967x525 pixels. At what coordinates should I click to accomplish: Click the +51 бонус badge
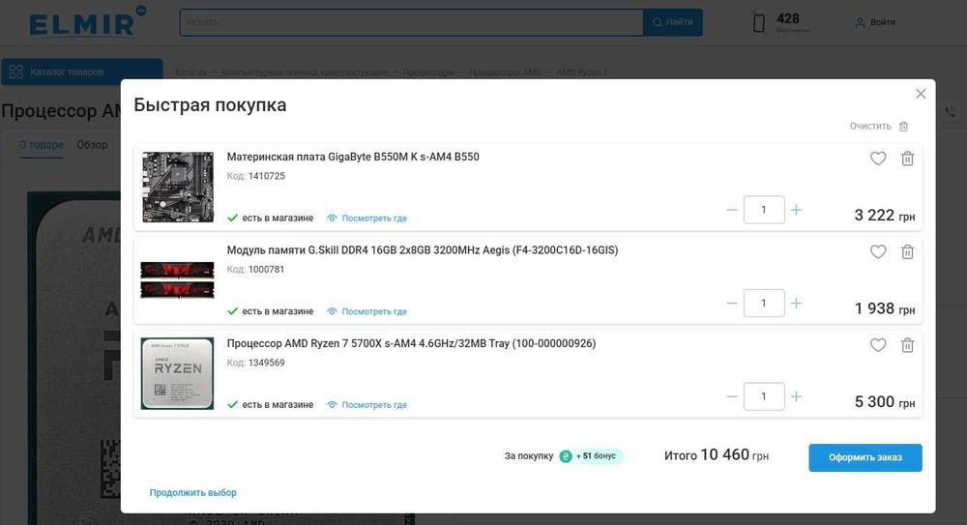(x=591, y=456)
